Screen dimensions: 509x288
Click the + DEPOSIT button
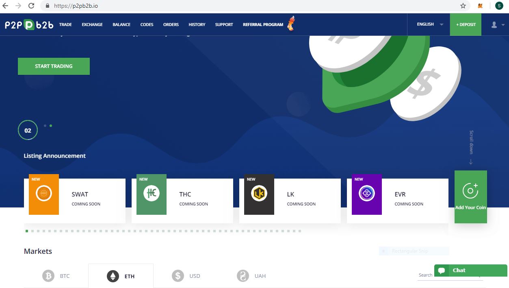tap(466, 24)
